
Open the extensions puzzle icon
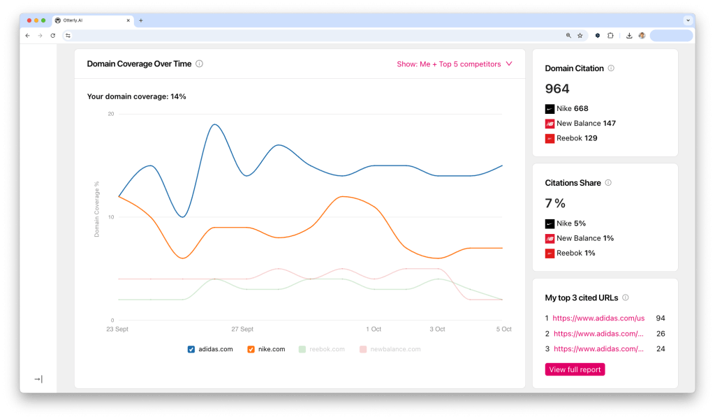click(x=610, y=36)
